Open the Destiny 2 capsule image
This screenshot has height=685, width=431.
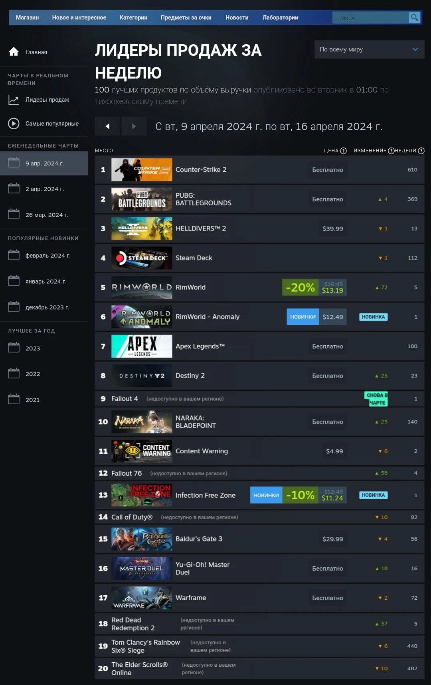[x=142, y=376]
